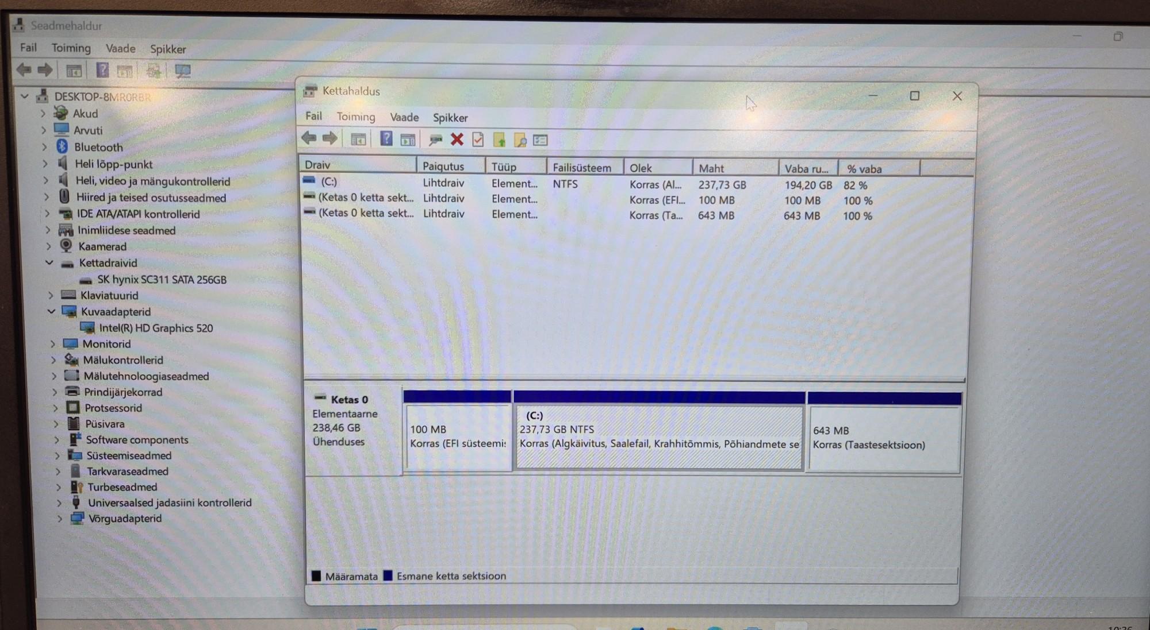Click the 194,20 GB free space cell
Viewport: 1150px width, 630px height.
click(x=808, y=185)
